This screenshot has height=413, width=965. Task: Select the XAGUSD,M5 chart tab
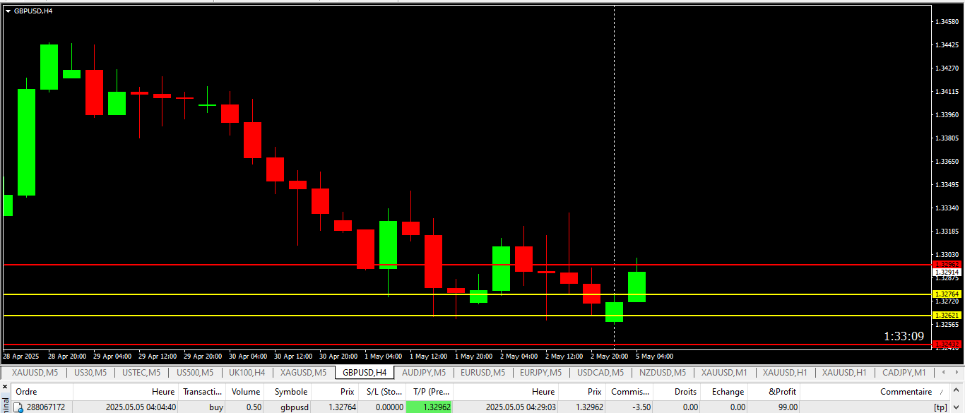tap(304, 372)
